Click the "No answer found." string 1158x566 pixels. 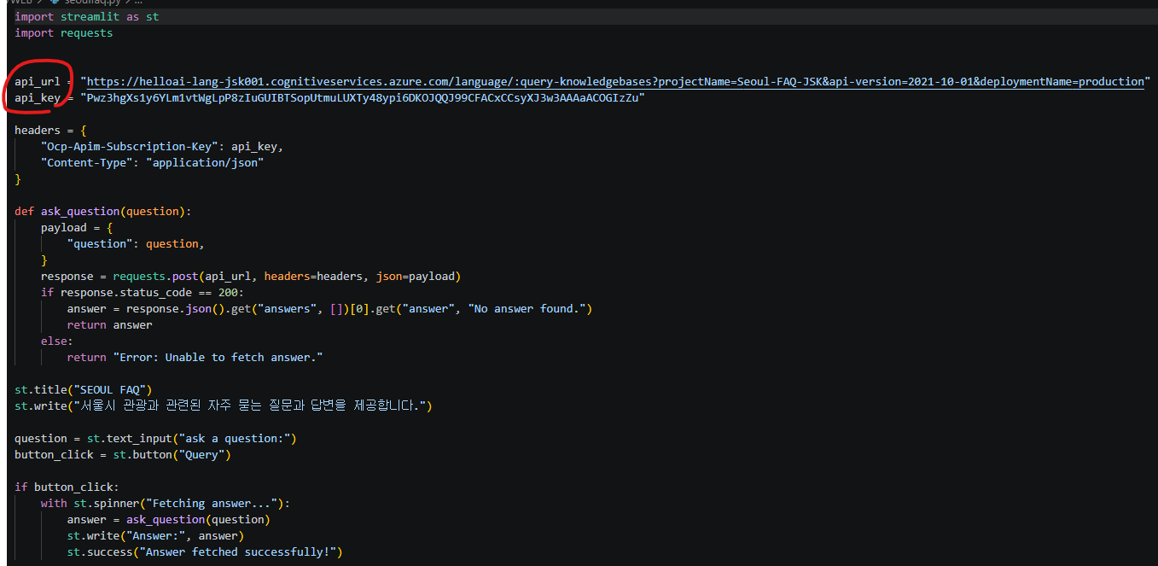tap(527, 309)
